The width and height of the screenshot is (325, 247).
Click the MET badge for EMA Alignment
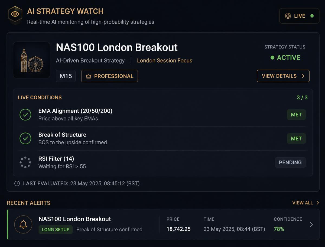coord(296,115)
